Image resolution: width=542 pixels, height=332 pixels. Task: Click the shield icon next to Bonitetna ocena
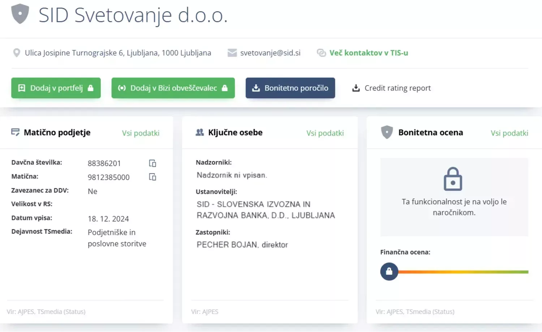click(387, 132)
